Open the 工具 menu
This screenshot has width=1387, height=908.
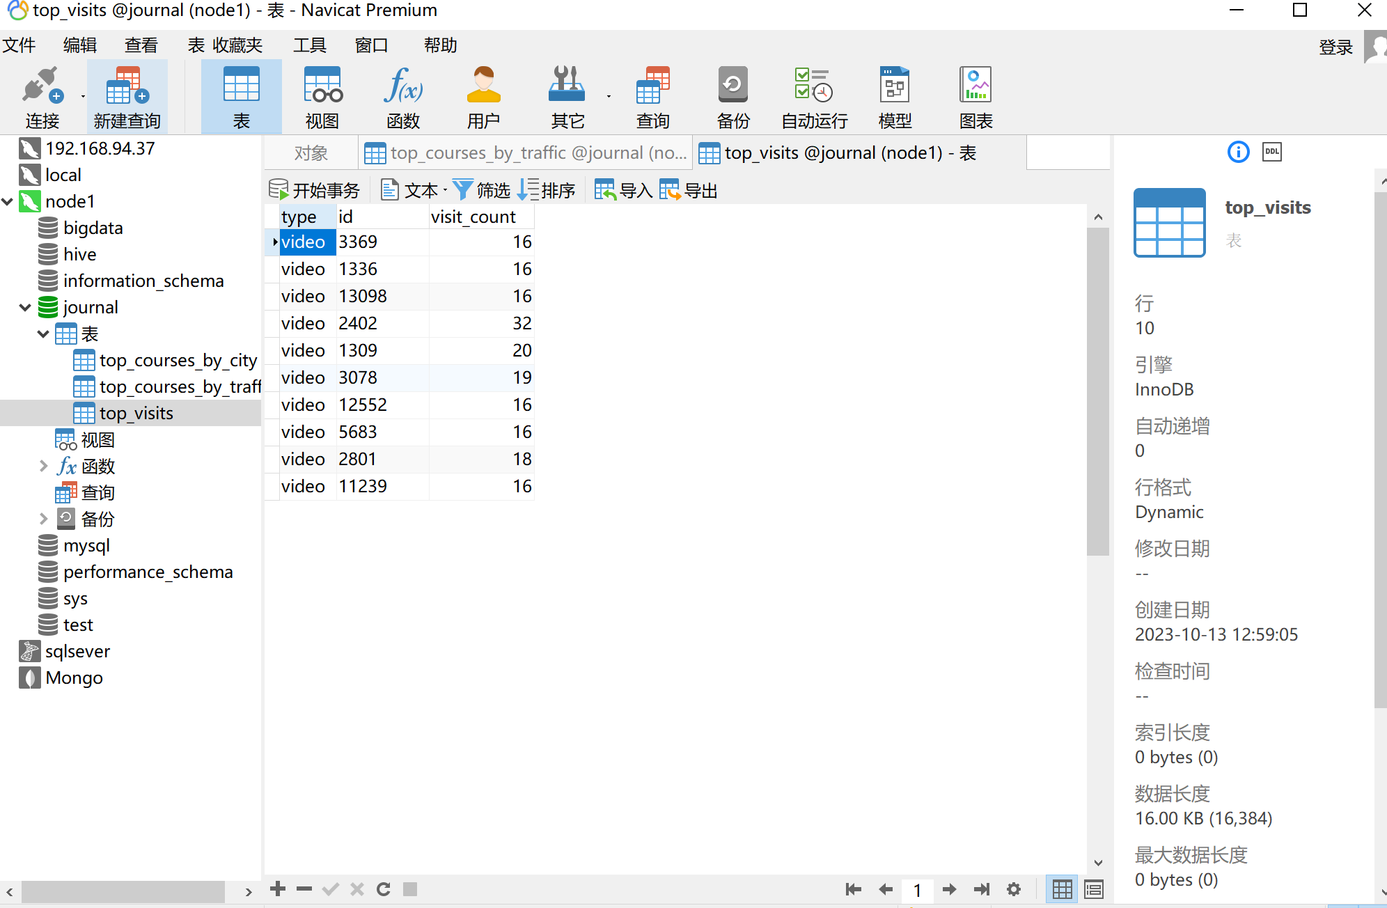tap(309, 45)
